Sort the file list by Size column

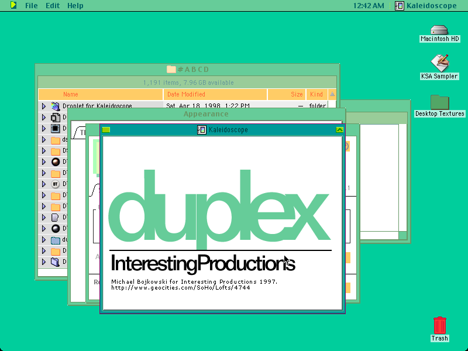(x=287, y=94)
